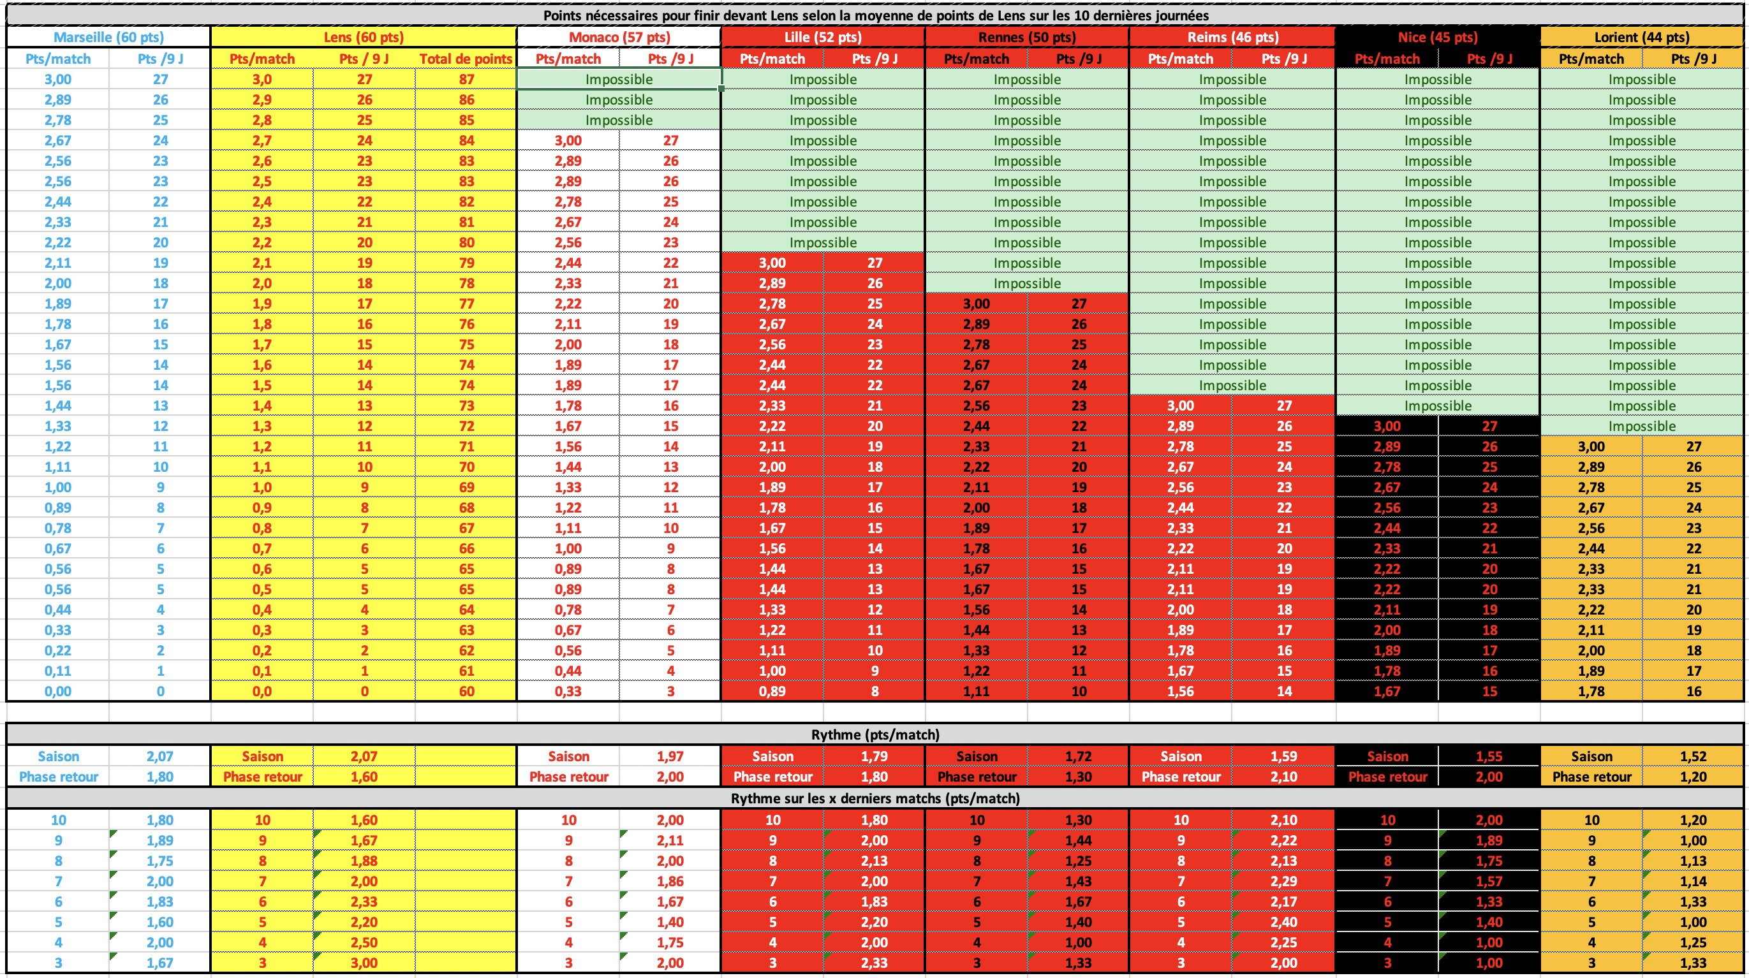Select Lorient Saison value '1,52'
The width and height of the screenshot is (1749, 978).
[1694, 756]
